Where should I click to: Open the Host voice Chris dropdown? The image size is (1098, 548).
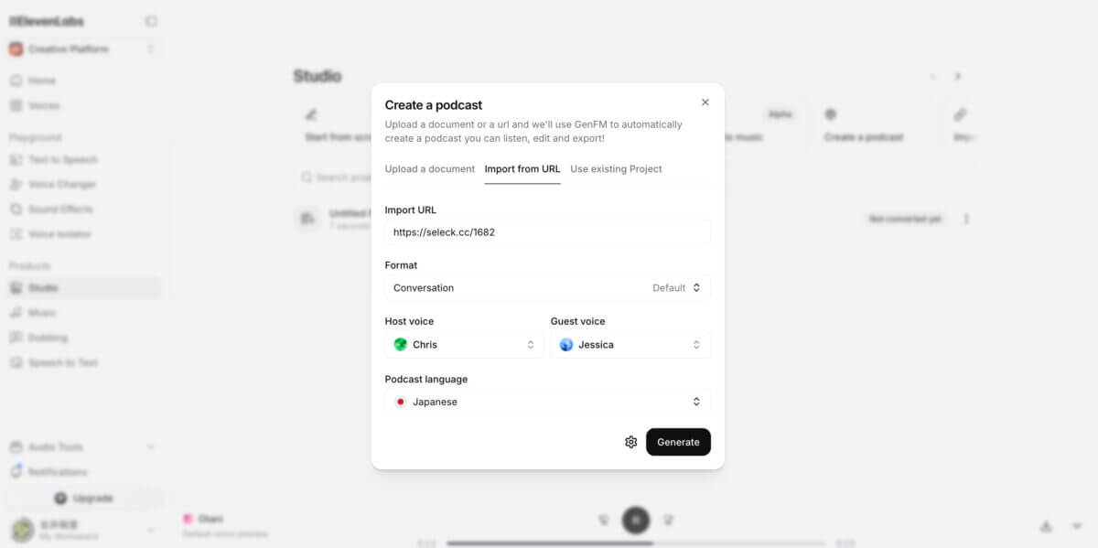[464, 345]
